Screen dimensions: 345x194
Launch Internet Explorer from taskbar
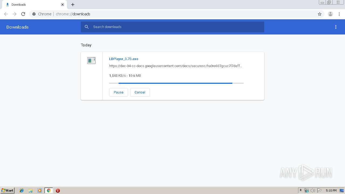(x=22, y=190)
